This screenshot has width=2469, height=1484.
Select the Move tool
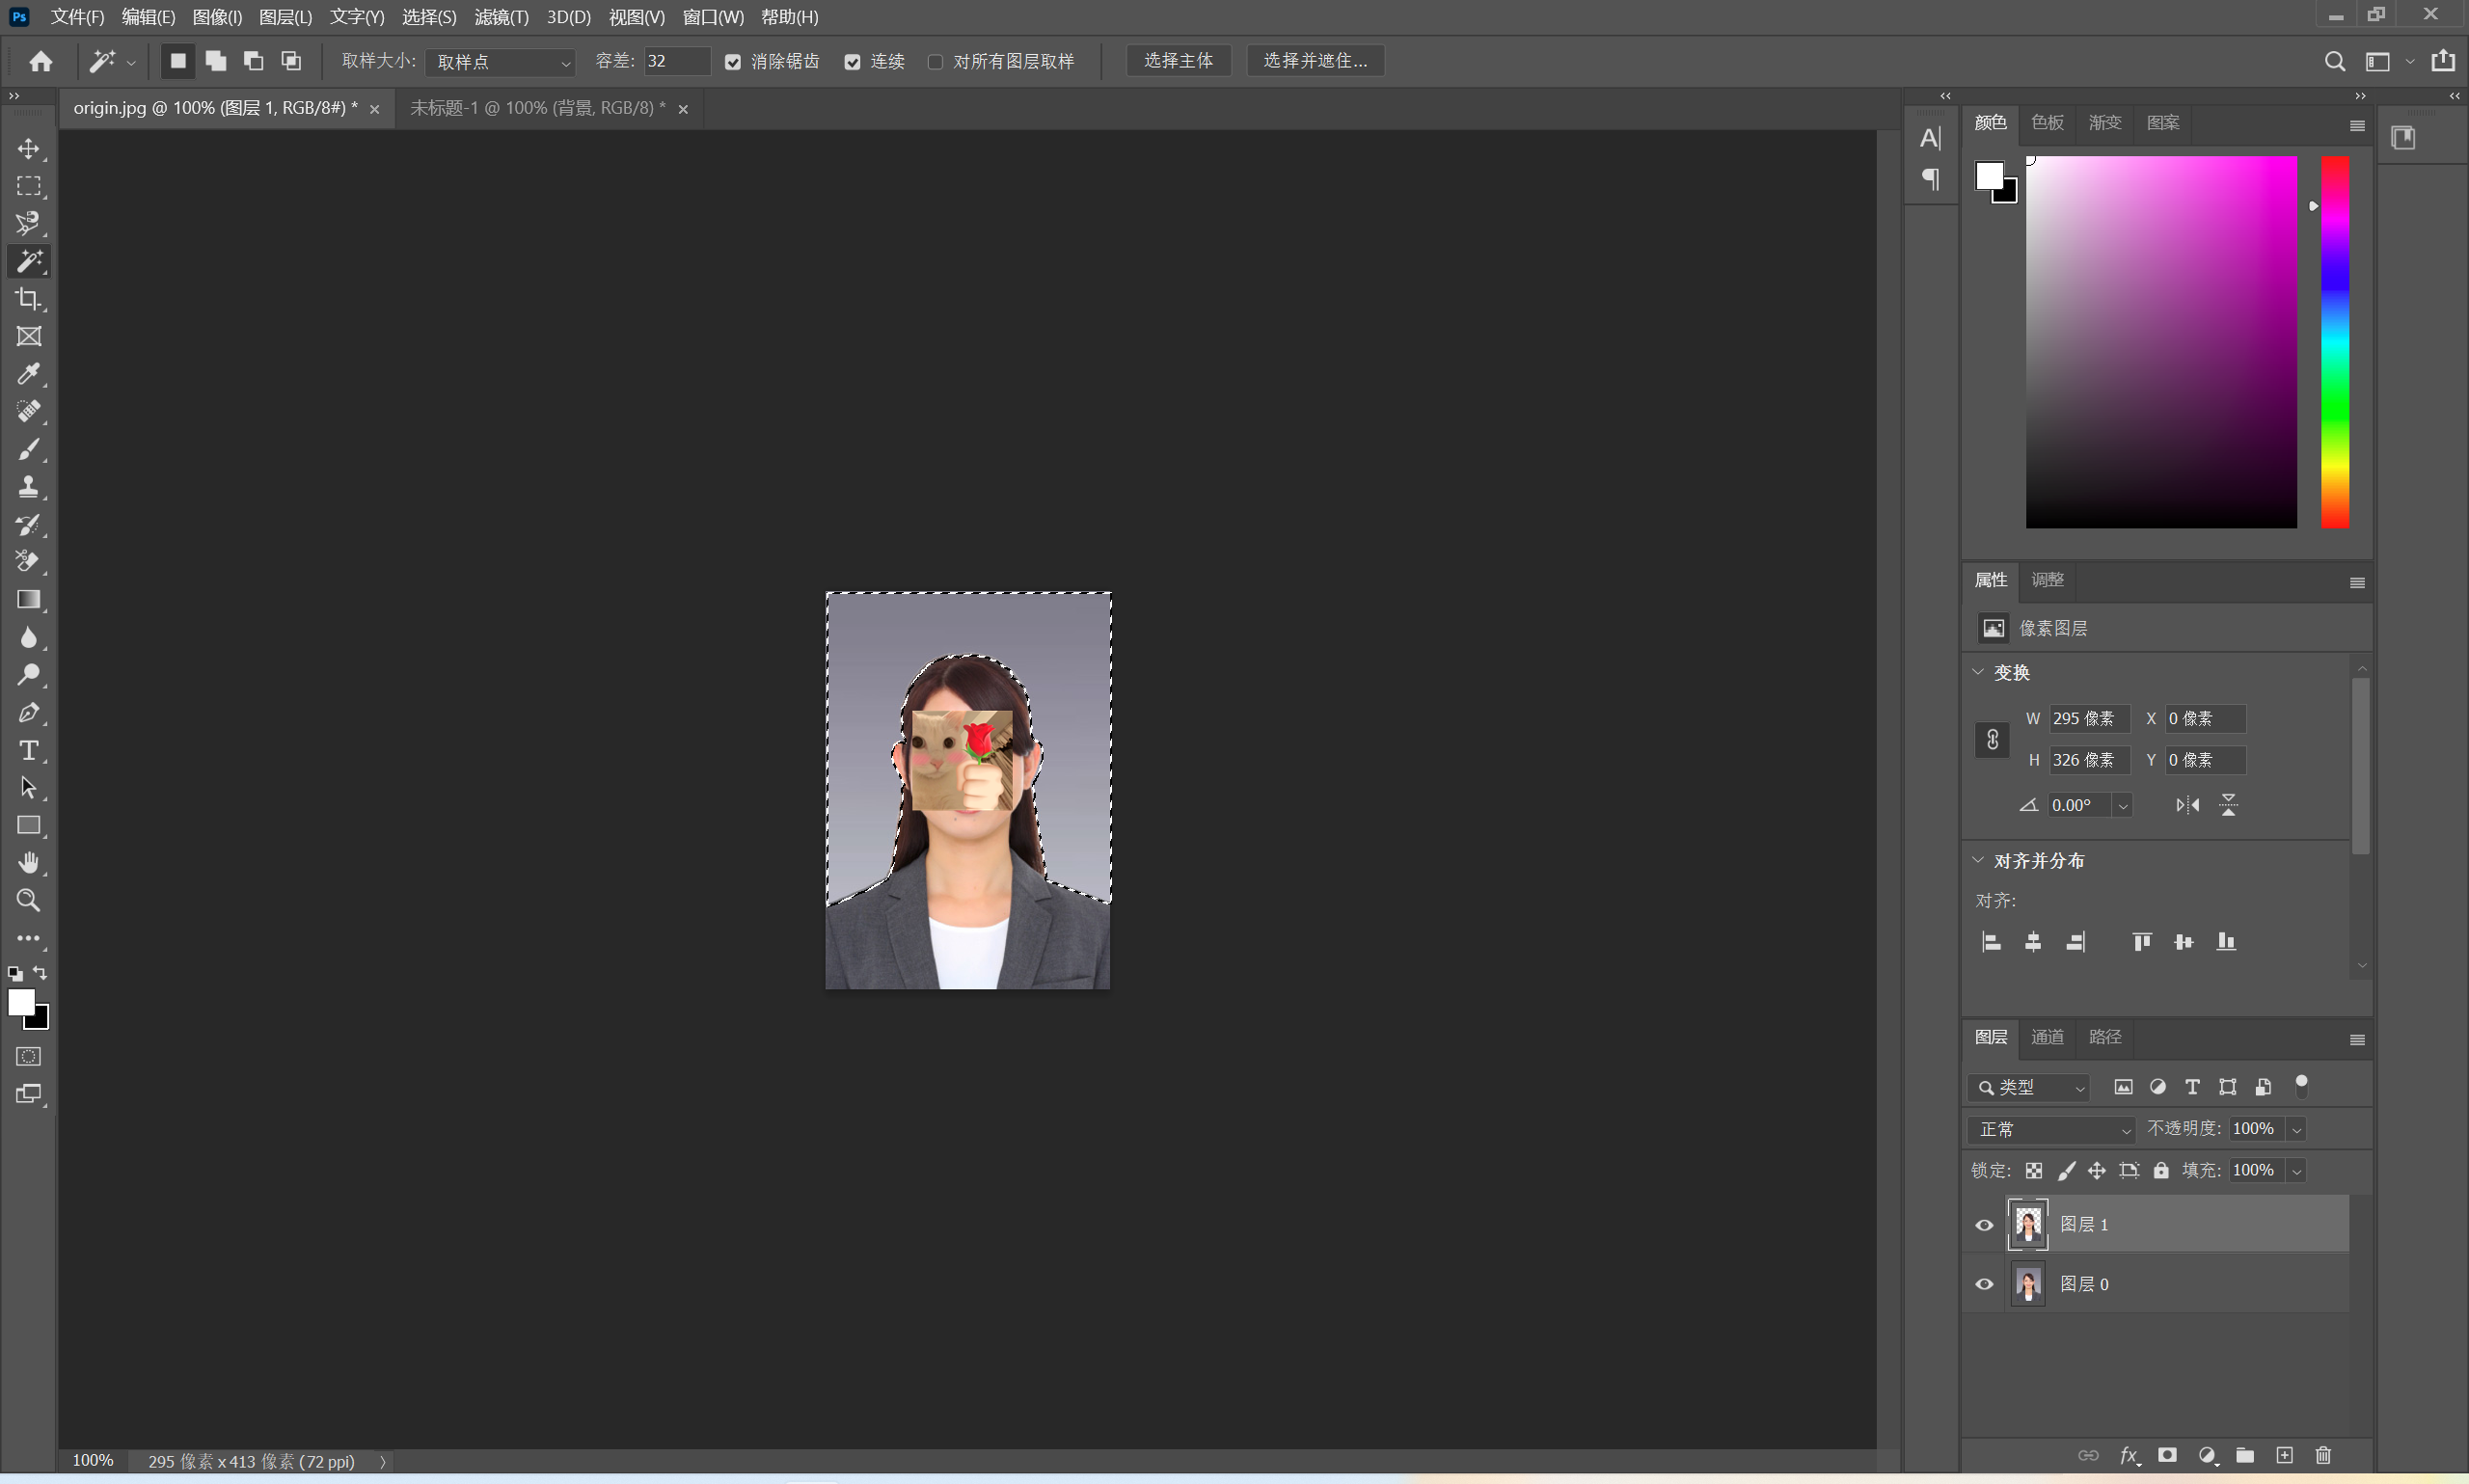pos(28,149)
